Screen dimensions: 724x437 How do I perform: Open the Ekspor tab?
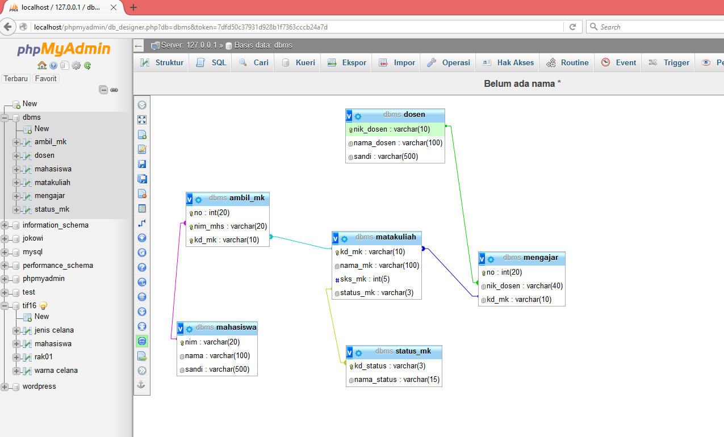tap(353, 62)
